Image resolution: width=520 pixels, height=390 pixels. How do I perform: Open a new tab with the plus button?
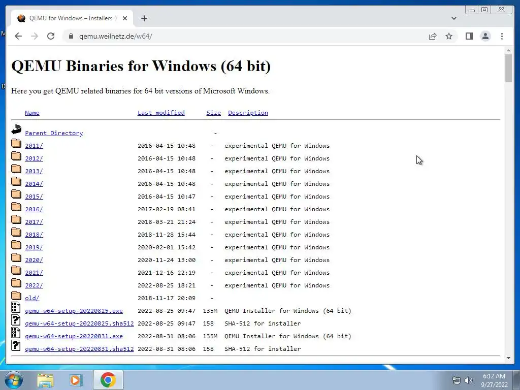click(144, 18)
